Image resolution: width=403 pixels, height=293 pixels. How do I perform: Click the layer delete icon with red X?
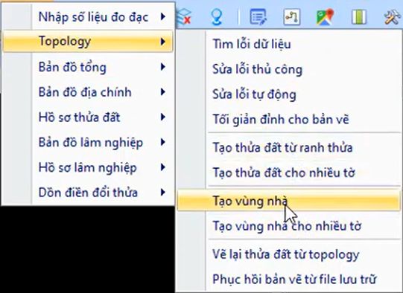(x=184, y=16)
